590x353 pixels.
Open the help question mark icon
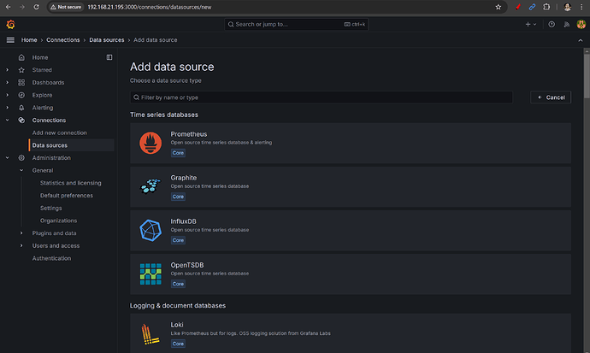tap(552, 24)
